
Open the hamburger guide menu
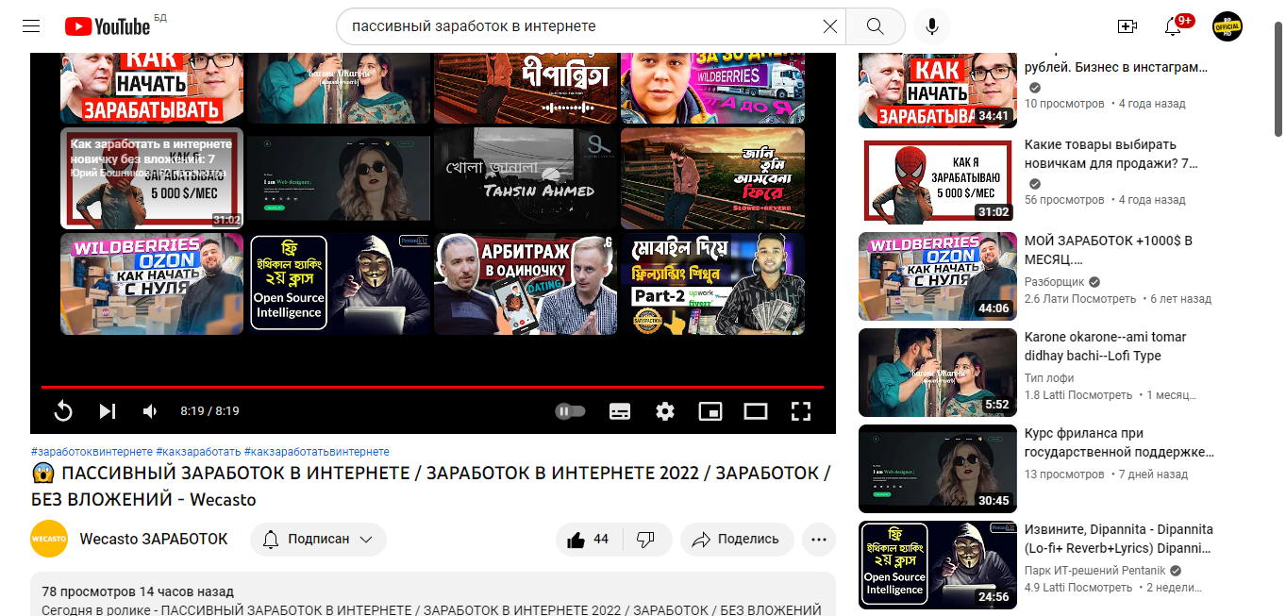pos(31,26)
